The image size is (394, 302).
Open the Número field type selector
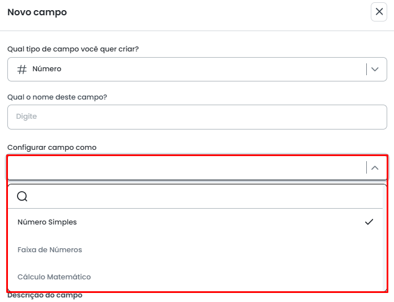pyautogui.click(x=187, y=69)
